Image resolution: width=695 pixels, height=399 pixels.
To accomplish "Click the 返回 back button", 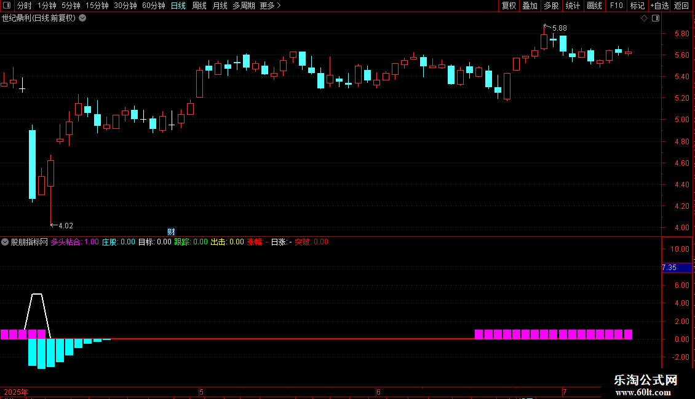I will [x=681, y=6].
